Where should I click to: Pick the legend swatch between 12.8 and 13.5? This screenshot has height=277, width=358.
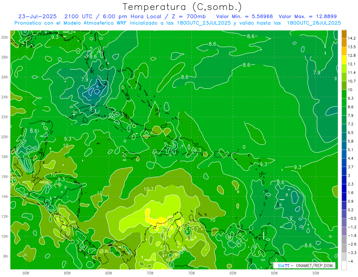coord(344,51)
